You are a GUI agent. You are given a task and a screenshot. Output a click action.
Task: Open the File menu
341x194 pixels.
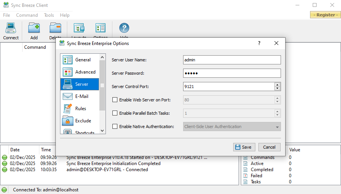tap(6, 15)
